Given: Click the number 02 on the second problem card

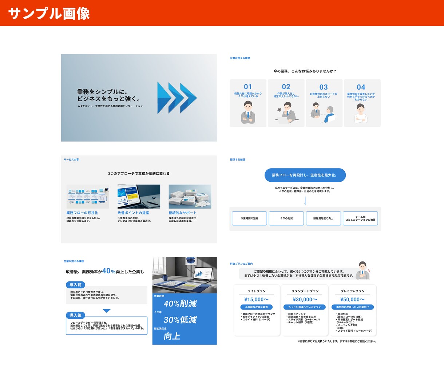Looking at the screenshot, I should (x=286, y=87).
